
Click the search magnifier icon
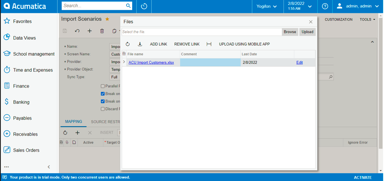click(x=128, y=6)
